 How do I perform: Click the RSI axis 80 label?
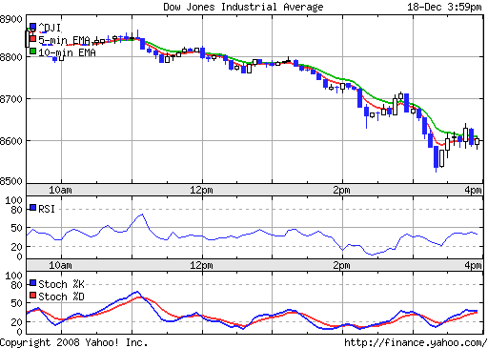point(16,210)
